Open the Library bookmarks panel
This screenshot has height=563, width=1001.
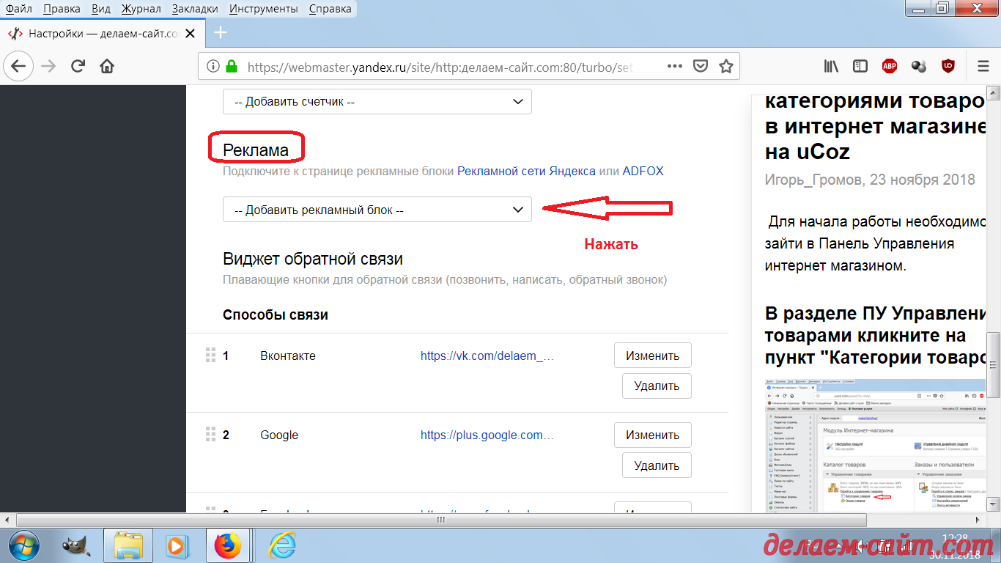tap(831, 66)
